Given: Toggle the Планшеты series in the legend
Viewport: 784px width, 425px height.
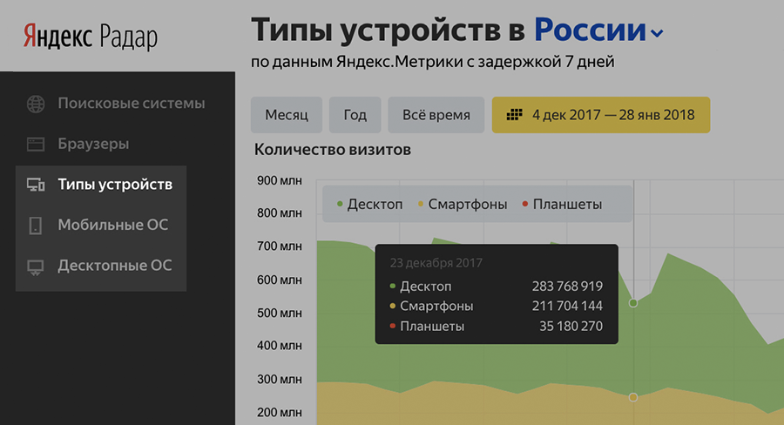Looking at the screenshot, I should [x=562, y=204].
